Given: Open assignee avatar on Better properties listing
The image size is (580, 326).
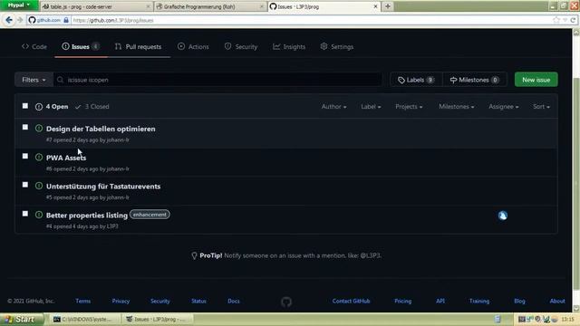Looking at the screenshot, I should (502, 216).
